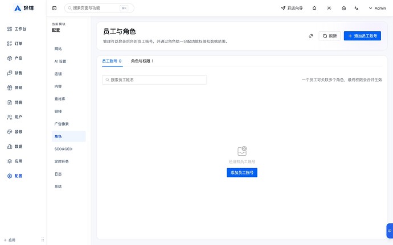Click the 应用 layers icon
Viewport: 393px width, 245px height.
[x=10, y=161]
